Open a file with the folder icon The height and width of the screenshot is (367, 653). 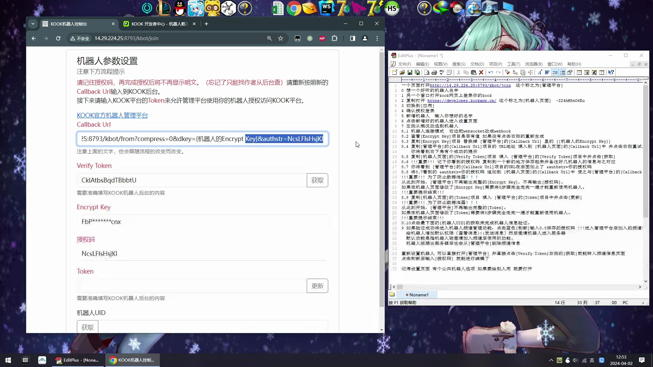click(x=402, y=72)
